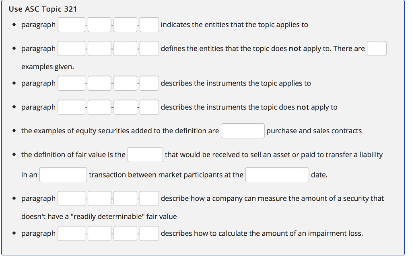
Task: Click the first box for entities the topic does not apply to
Action: [x=71, y=48]
